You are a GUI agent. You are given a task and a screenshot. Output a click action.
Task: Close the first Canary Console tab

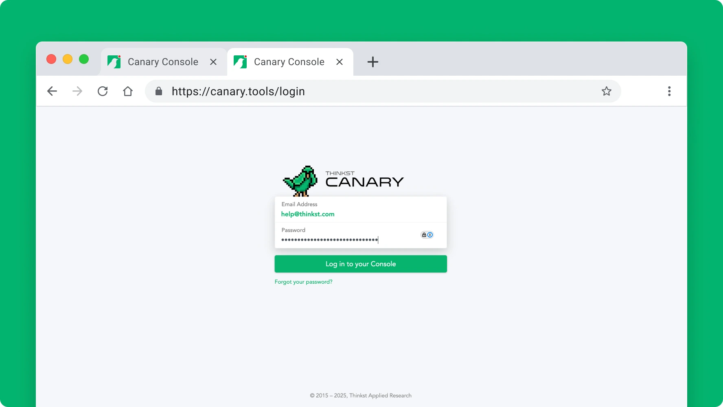[213, 62]
